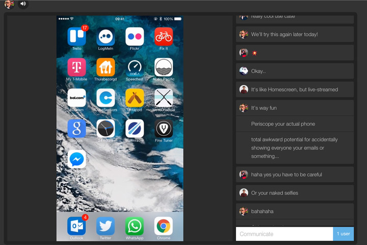Launch the Untappd beer app
The height and width of the screenshot is (245, 367).
135,98
